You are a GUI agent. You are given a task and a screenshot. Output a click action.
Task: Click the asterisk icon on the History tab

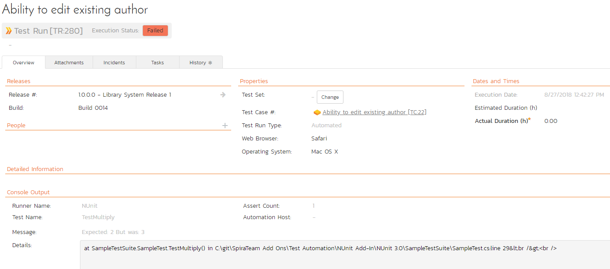pyautogui.click(x=210, y=63)
